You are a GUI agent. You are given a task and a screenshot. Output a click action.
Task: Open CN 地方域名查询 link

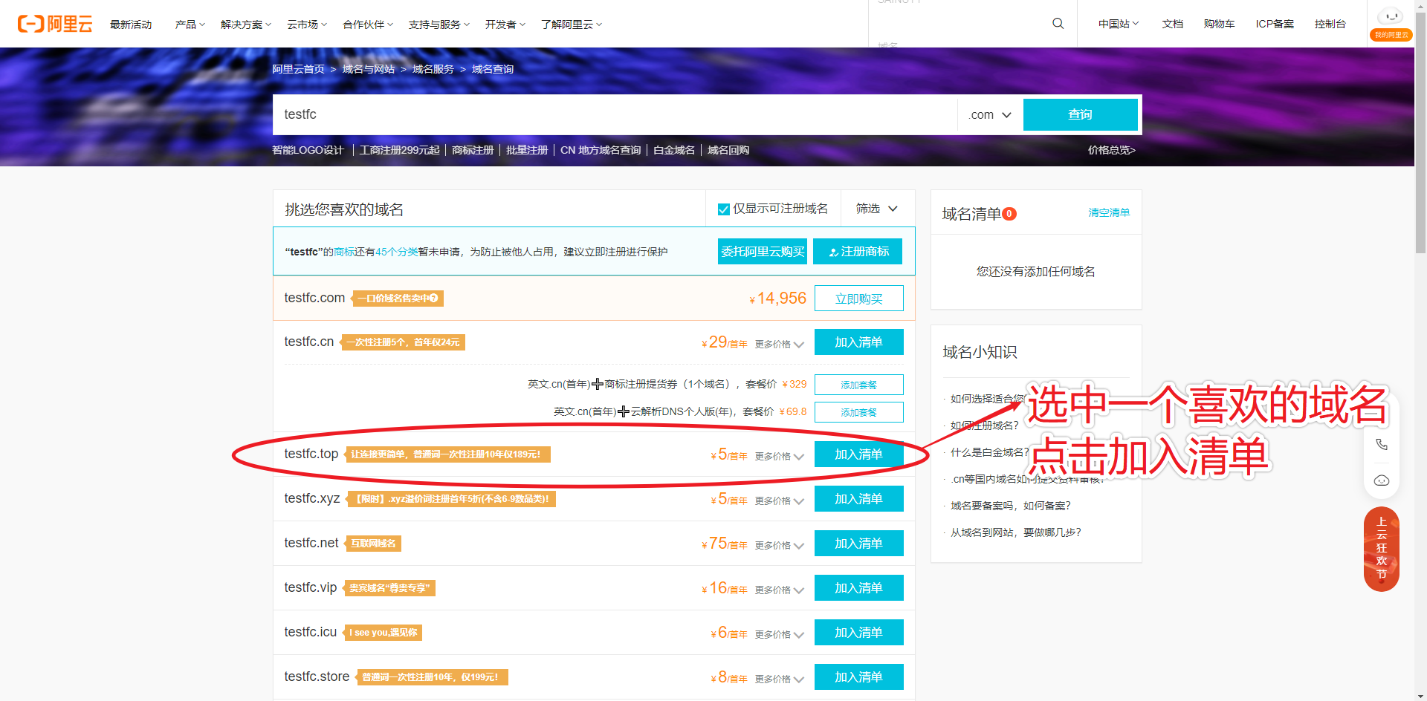point(600,150)
